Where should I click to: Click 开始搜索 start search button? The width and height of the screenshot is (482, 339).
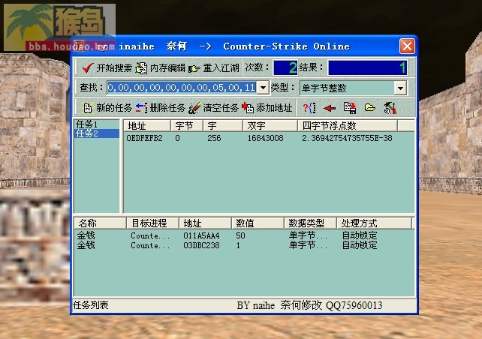click(107, 67)
